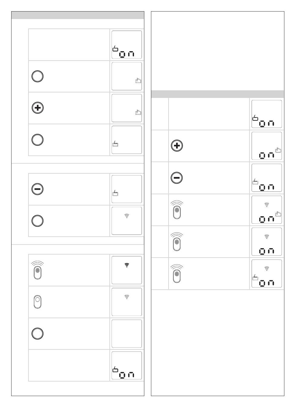Click the remote beside the Wi-Fi and on only display
This screenshot has width=288, height=410.
177,242
